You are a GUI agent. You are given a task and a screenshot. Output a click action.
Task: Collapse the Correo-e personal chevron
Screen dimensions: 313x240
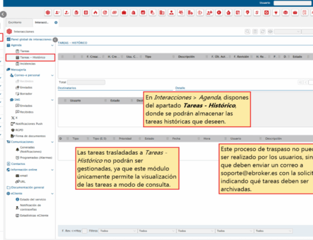click(x=52, y=75)
